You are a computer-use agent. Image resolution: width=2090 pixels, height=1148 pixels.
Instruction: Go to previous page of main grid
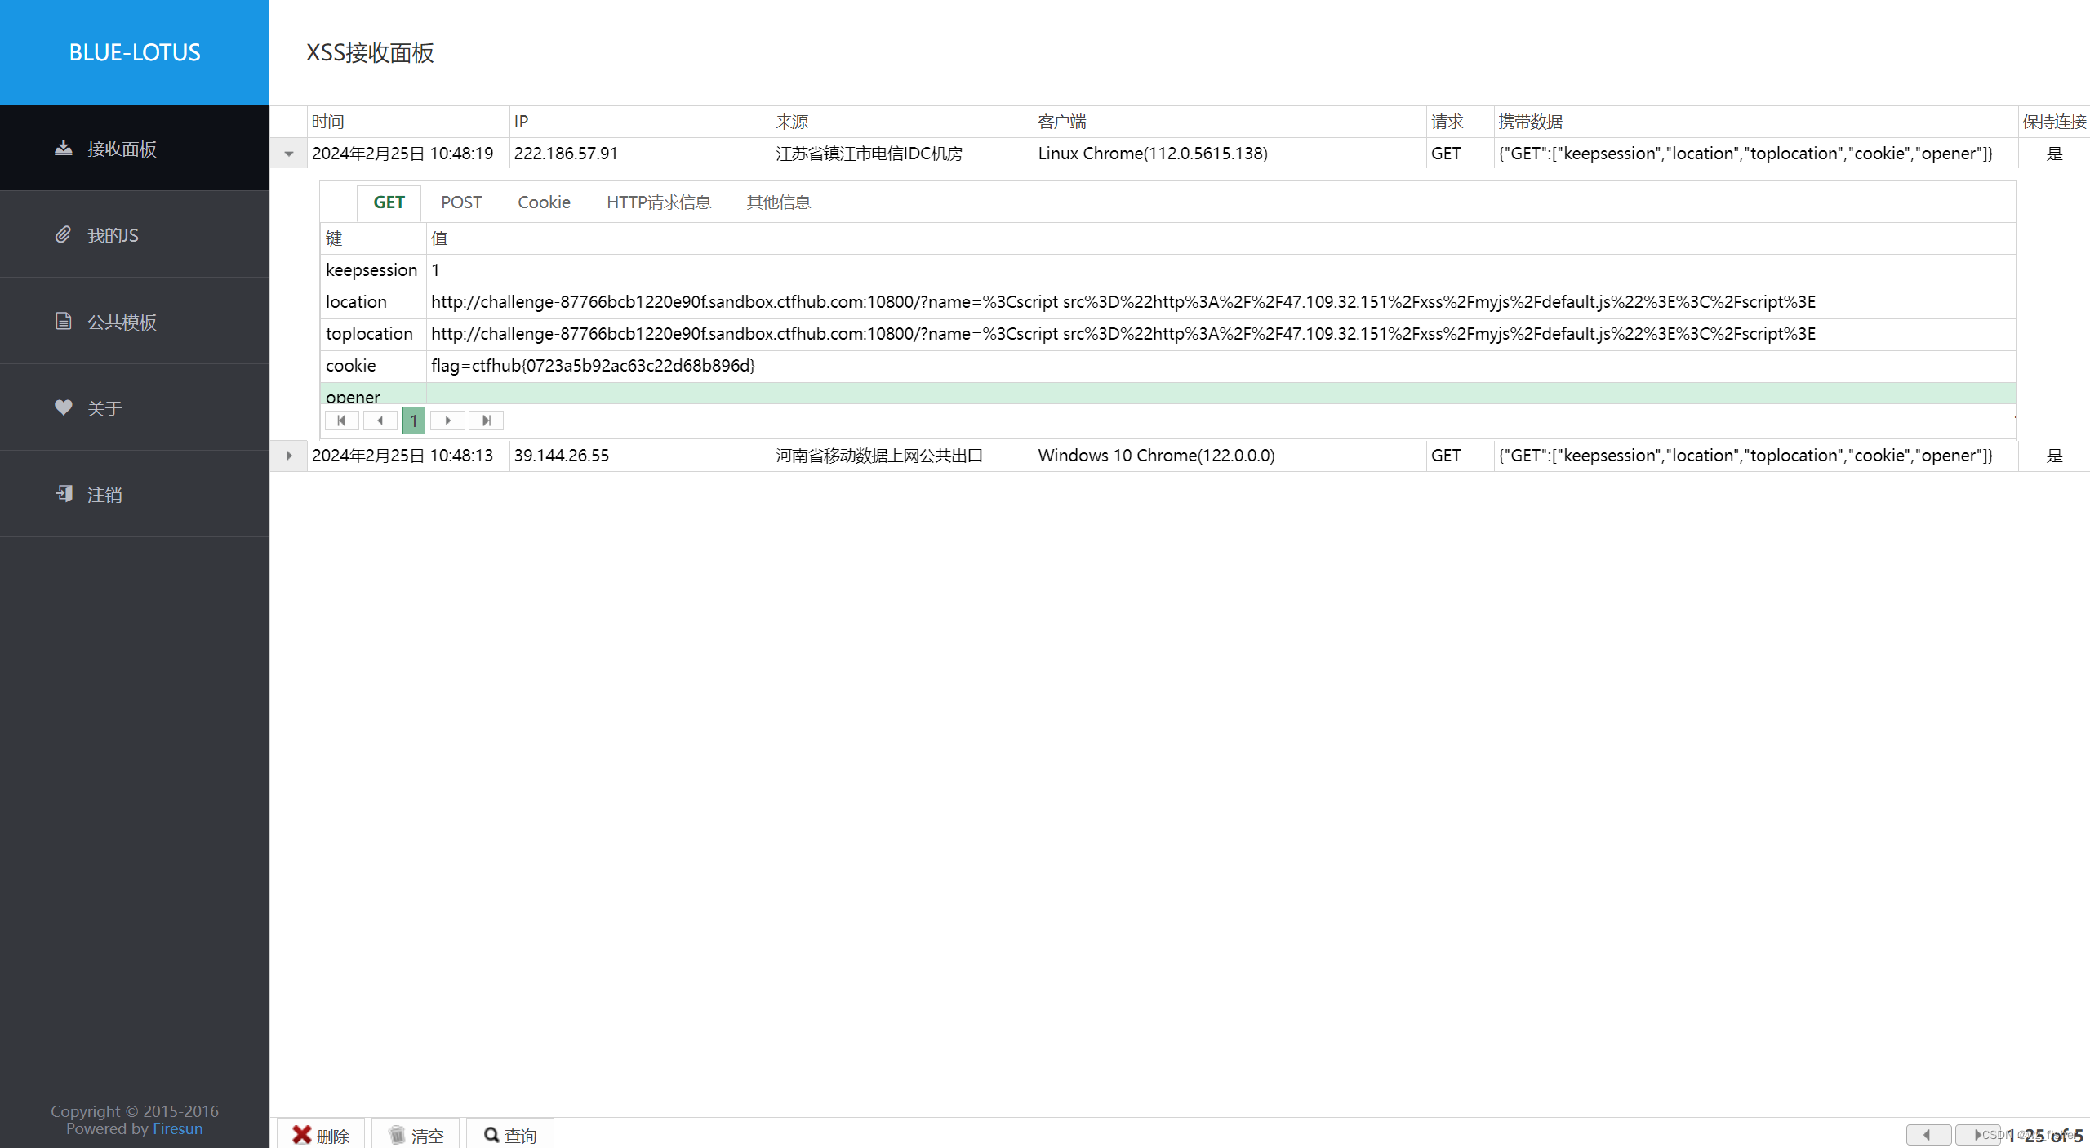click(x=1928, y=1135)
